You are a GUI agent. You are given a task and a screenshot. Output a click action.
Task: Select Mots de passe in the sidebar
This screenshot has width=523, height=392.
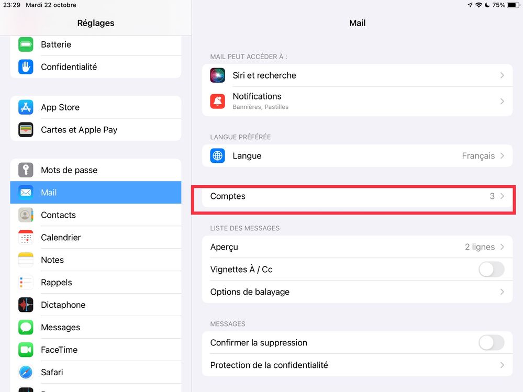pos(96,170)
